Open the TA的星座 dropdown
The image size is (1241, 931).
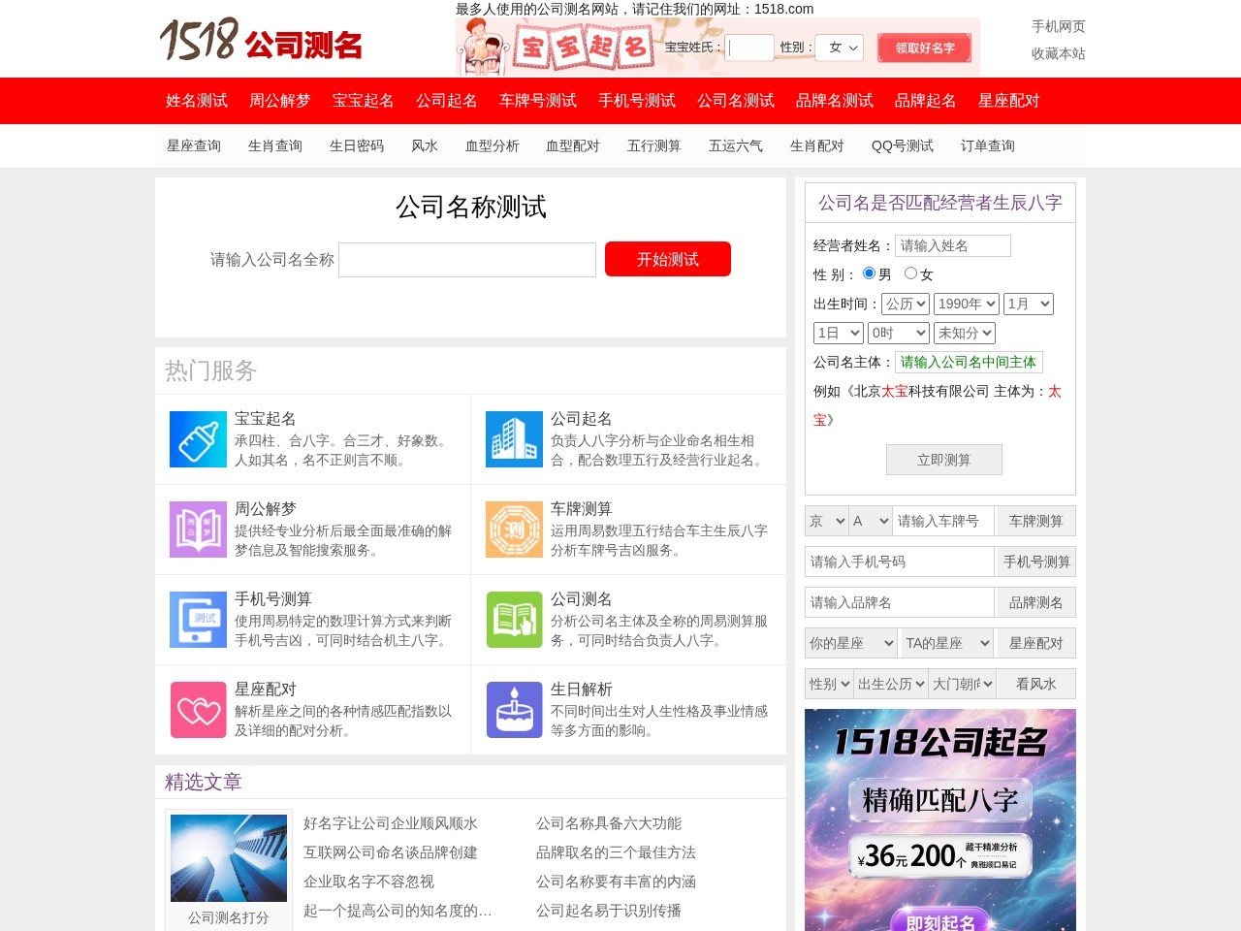pyautogui.click(x=945, y=643)
